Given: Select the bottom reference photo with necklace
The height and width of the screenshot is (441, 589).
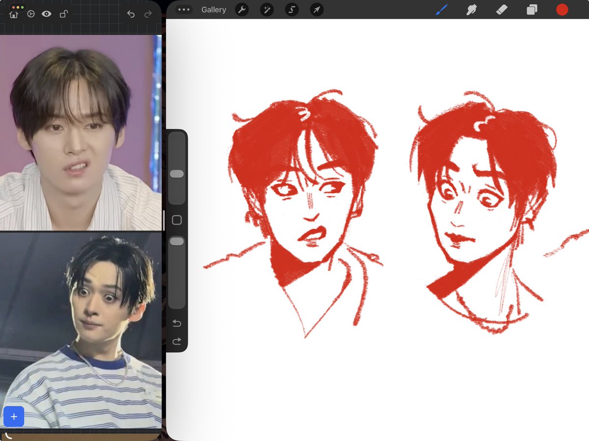Looking at the screenshot, I should pos(80,330).
